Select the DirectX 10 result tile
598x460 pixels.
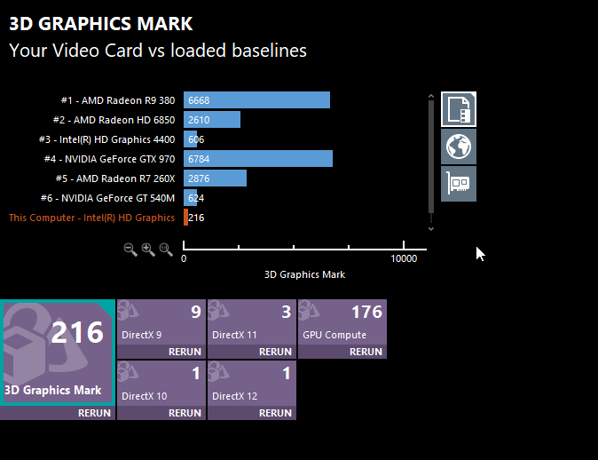161,384
